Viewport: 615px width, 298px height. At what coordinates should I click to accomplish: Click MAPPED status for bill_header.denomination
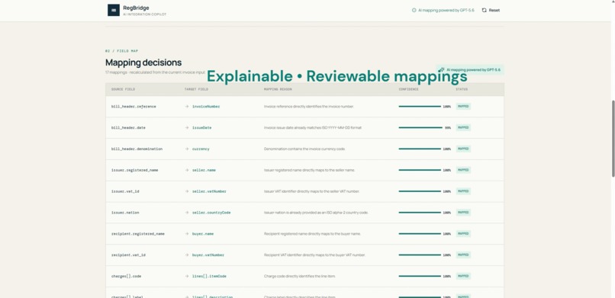[463, 149]
